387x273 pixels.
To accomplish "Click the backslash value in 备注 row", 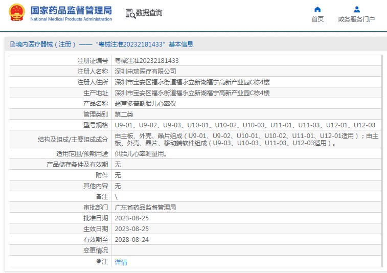I will coord(116,197).
